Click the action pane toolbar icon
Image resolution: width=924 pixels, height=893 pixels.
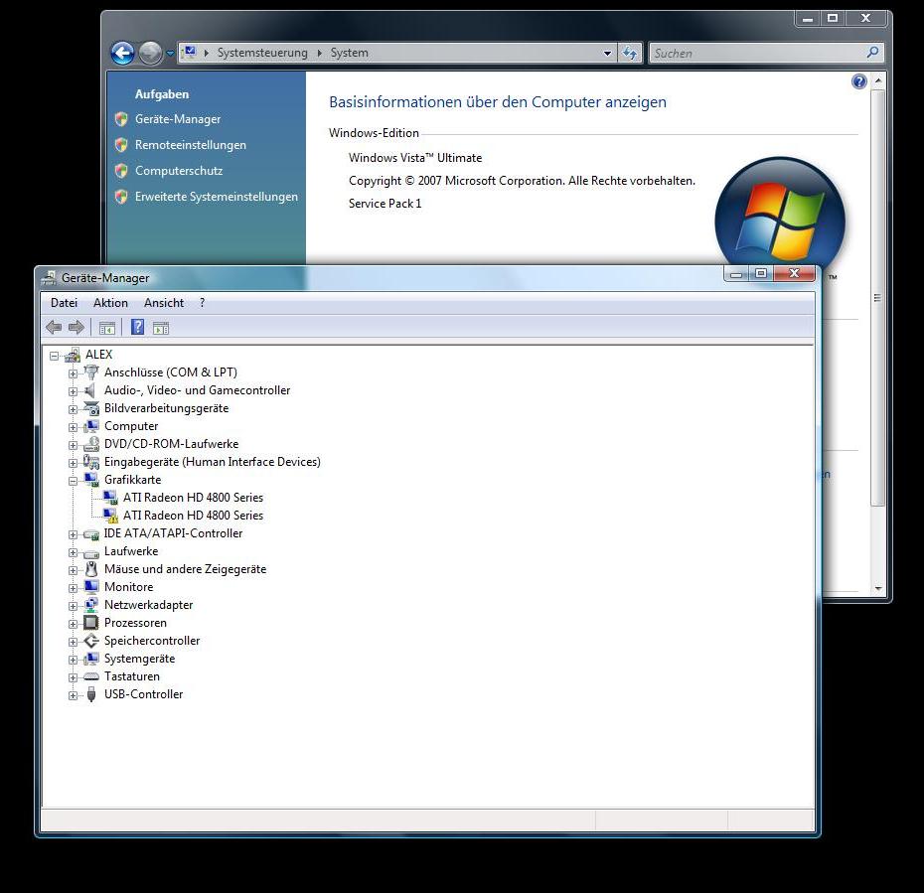point(161,328)
